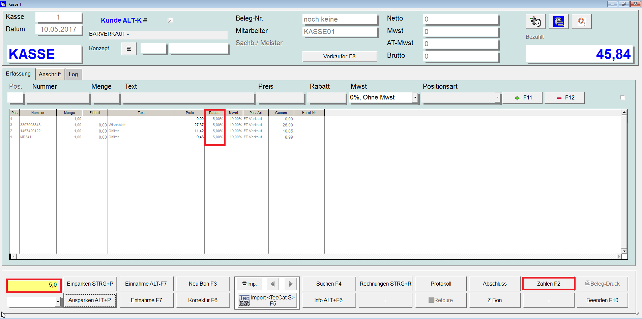
Task: Click the table scroll left arrow
Action: (13, 257)
